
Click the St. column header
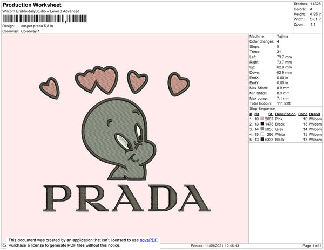271,114
